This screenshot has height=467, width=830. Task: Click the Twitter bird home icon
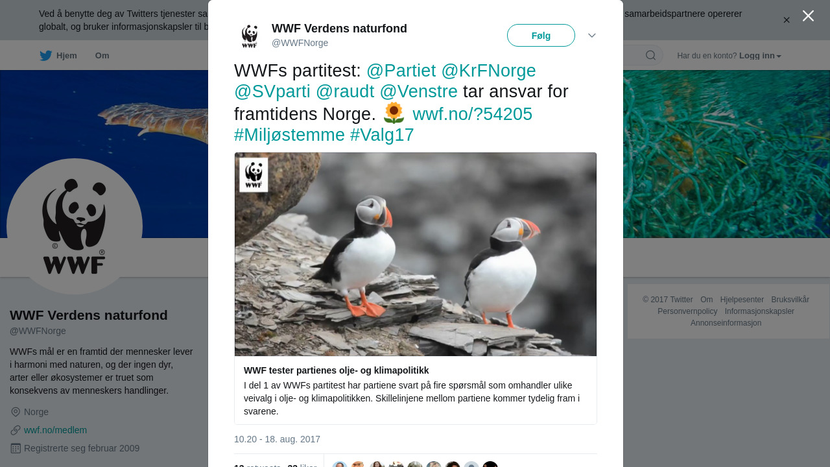45,56
